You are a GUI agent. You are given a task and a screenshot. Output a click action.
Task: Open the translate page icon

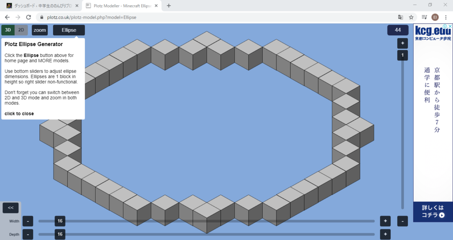(400, 17)
